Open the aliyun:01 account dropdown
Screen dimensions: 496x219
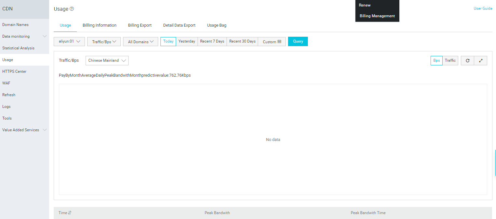69,42
